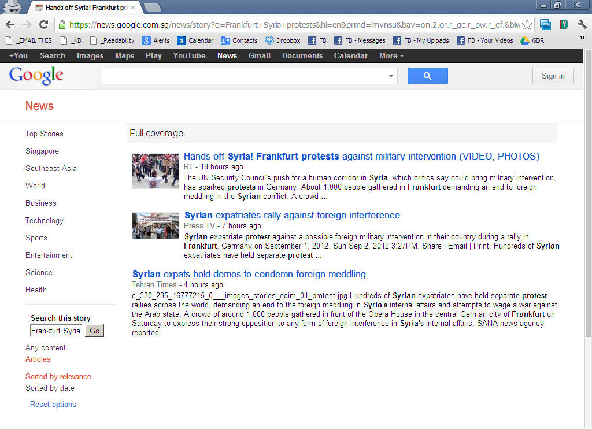Open Syrian expats hold demos headline
The height and width of the screenshot is (430, 592).
click(x=249, y=274)
